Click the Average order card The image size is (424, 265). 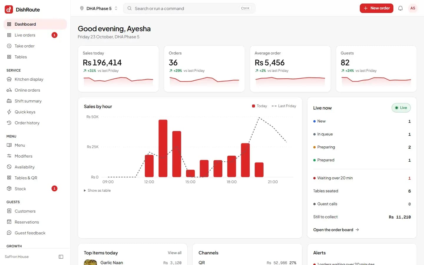coord(290,69)
